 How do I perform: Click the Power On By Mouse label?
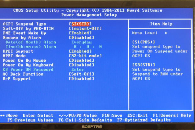point(25,60)
